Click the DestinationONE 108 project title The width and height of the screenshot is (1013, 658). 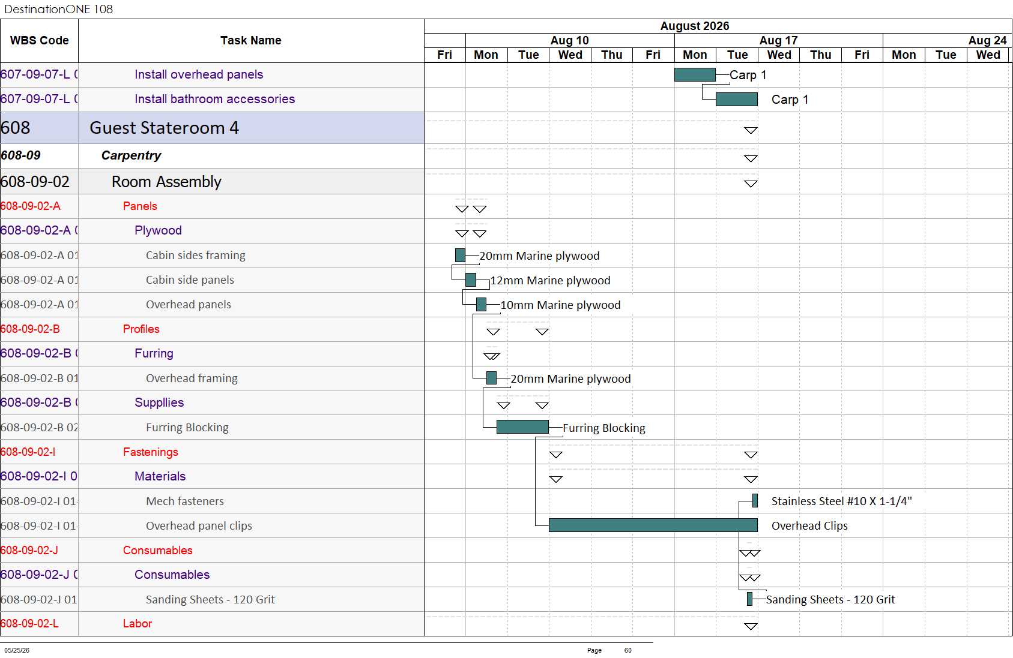coord(58,9)
